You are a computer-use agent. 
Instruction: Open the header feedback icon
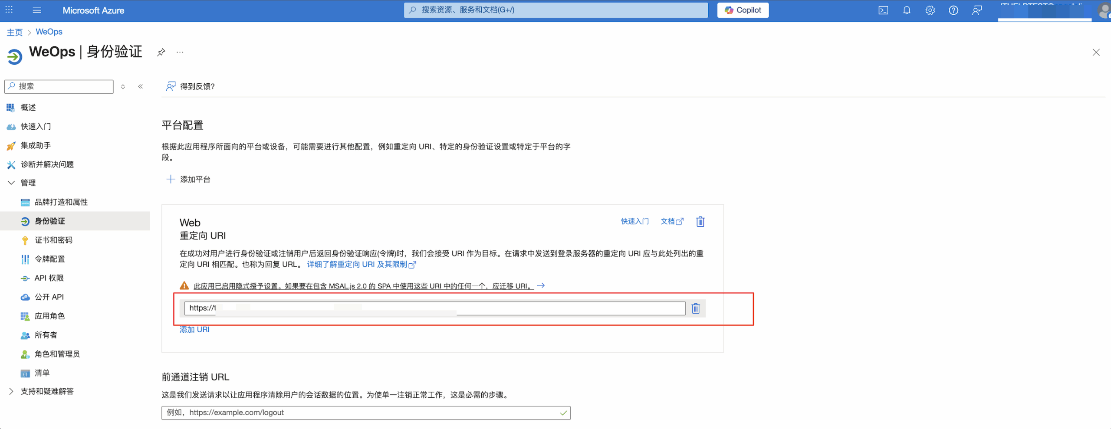tap(977, 10)
